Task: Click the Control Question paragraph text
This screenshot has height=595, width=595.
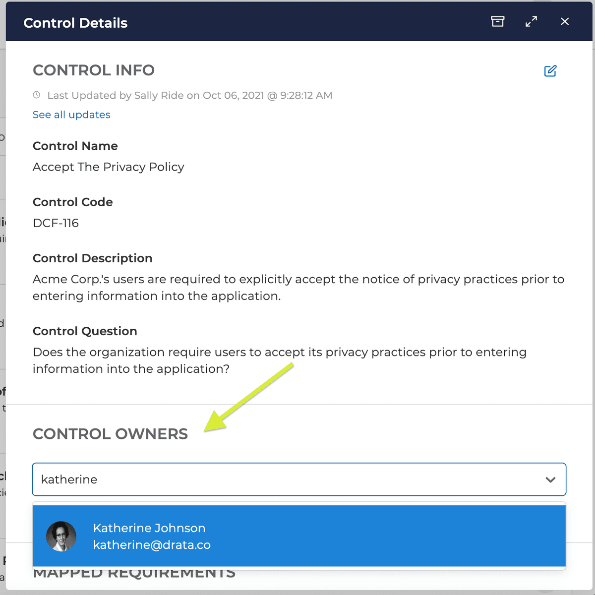Action: tap(280, 360)
